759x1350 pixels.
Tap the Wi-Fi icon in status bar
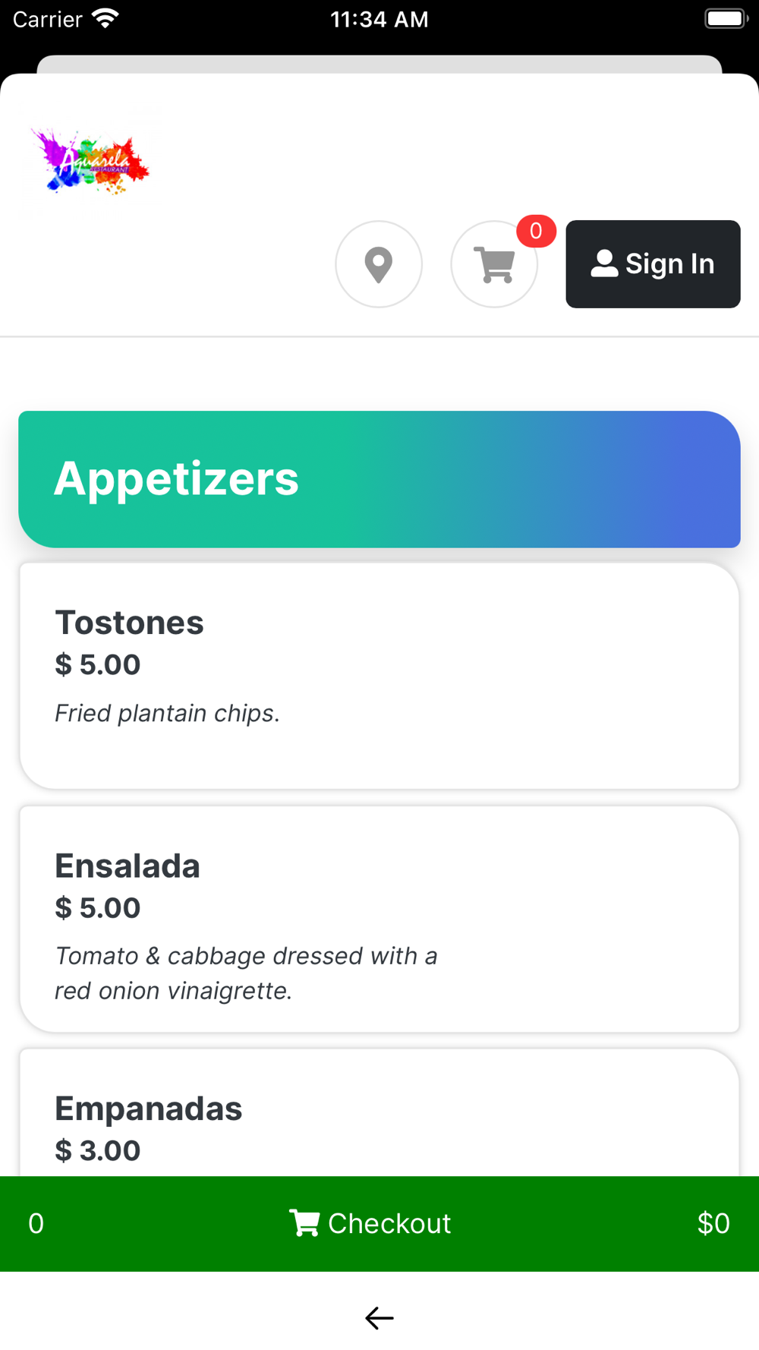(106, 18)
